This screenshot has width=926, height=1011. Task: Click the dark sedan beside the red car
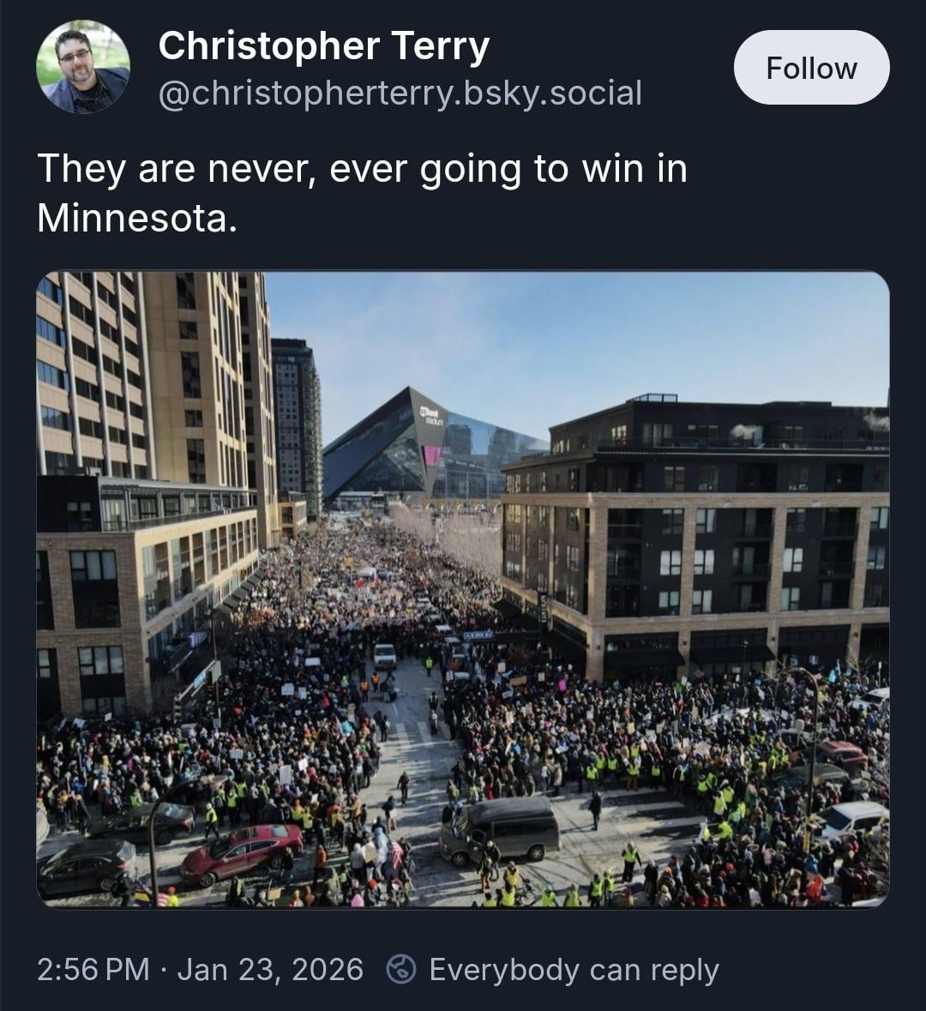point(87,866)
